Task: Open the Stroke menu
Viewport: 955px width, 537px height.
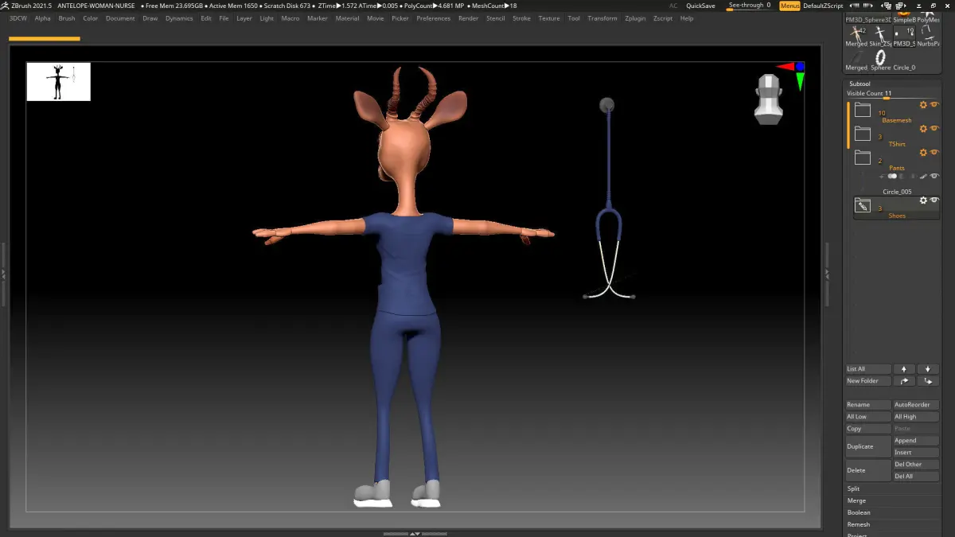Action: click(x=521, y=18)
